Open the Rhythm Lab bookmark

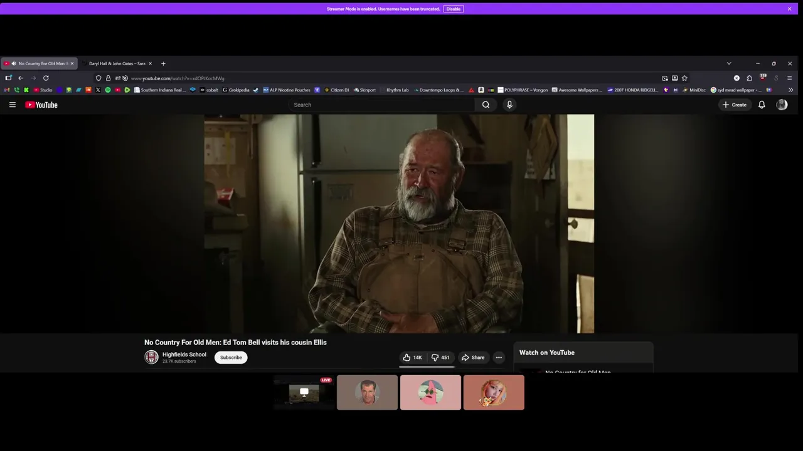[395, 90]
